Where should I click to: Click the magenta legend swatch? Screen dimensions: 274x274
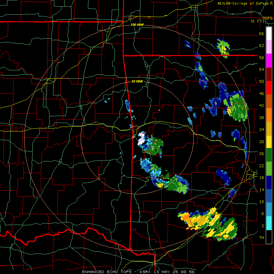(269, 61)
